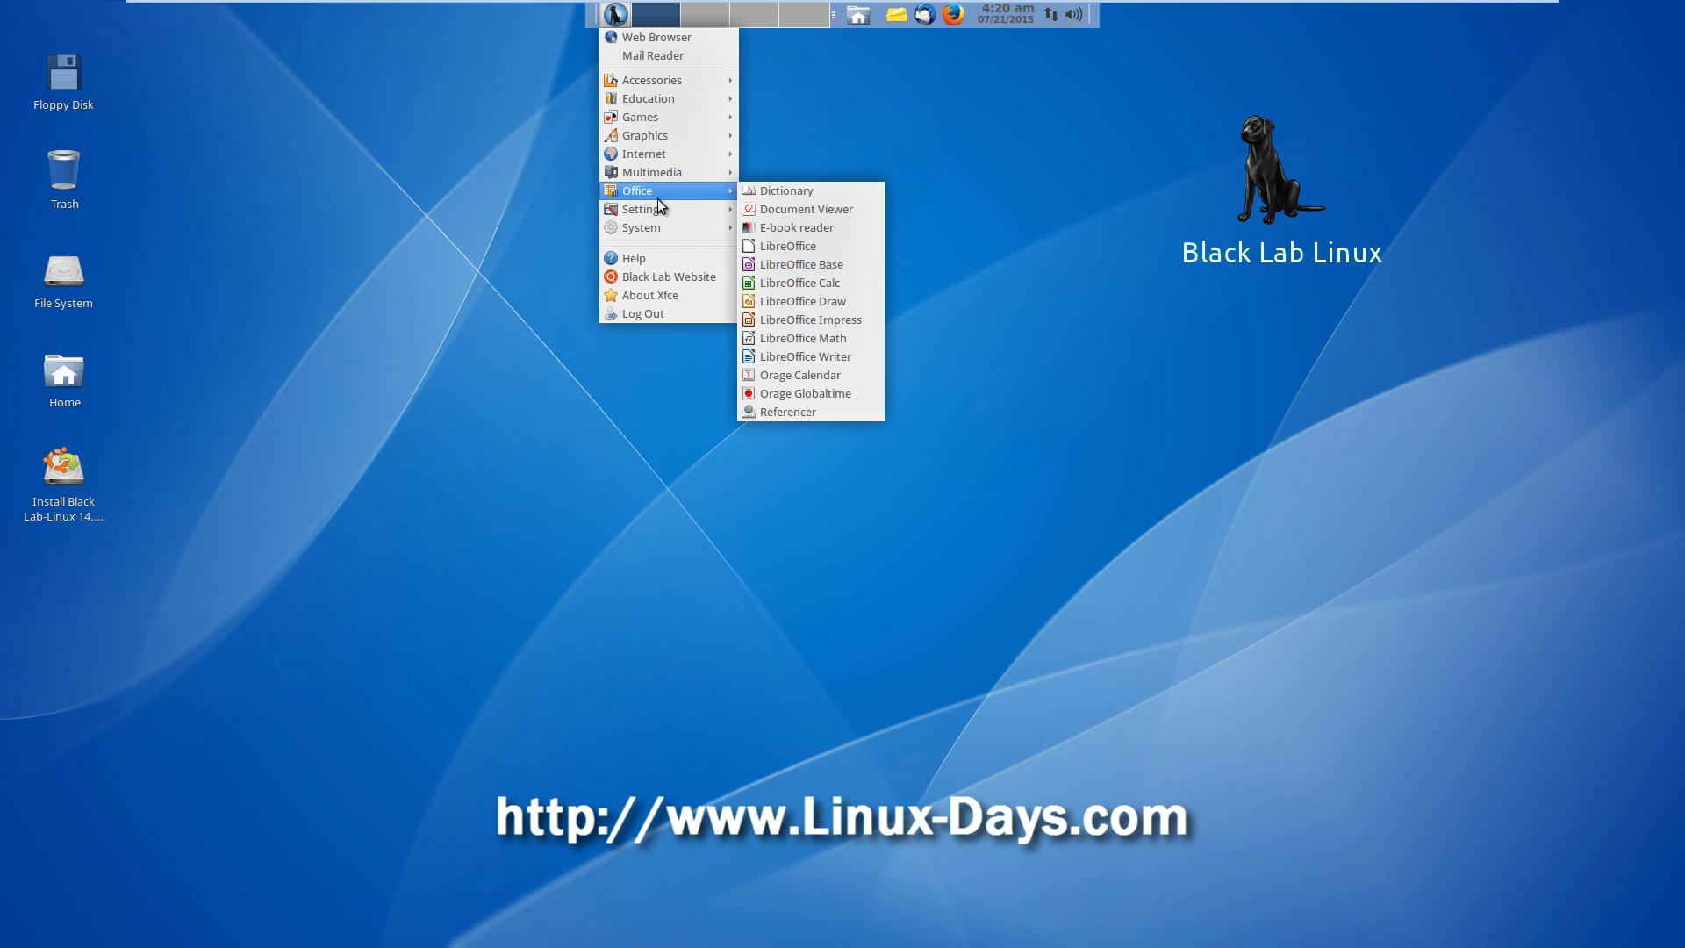
Task: Open Mail Reader from the menu
Action: click(x=669, y=55)
